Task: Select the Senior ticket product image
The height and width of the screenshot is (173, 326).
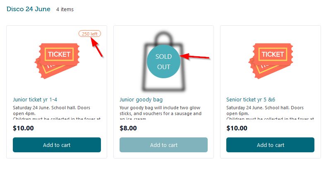Action: point(271,61)
